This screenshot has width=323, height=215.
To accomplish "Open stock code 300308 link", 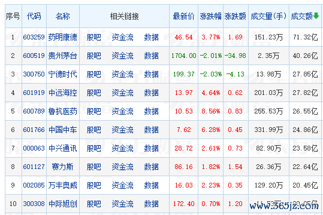I will tap(34, 204).
